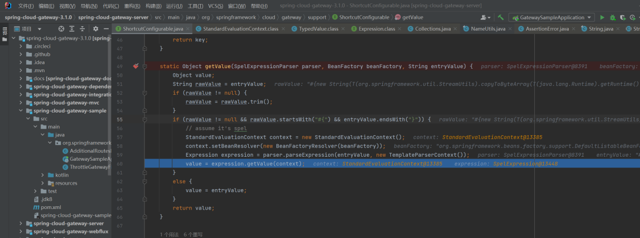
Task: Click the ShortcutConfigurable breadcrumb
Action: (x=361, y=18)
